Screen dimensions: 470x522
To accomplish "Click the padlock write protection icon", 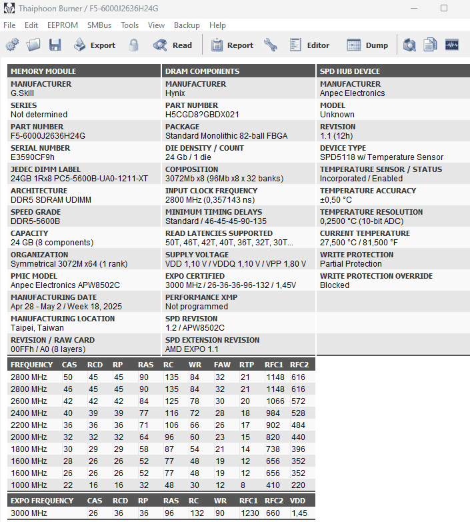I will pos(133,45).
